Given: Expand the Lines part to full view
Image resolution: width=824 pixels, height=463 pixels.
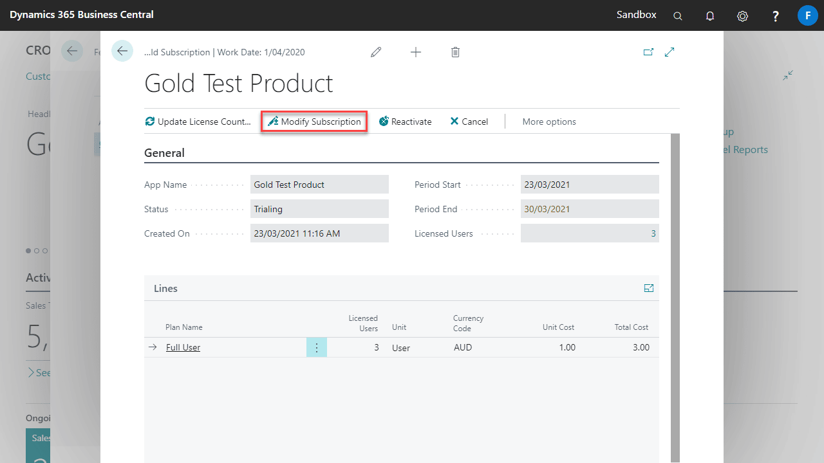Looking at the screenshot, I should pyautogui.click(x=649, y=288).
